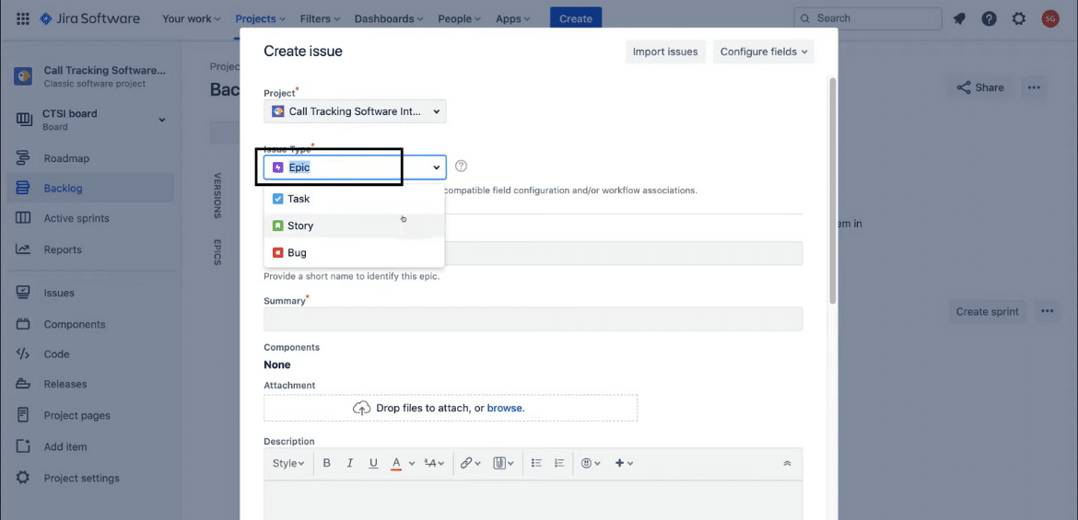Click the EPICS vertical panel label
Image resolution: width=1078 pixels, height=520 pixels.
pyautogui.click(x=217, y=252)
